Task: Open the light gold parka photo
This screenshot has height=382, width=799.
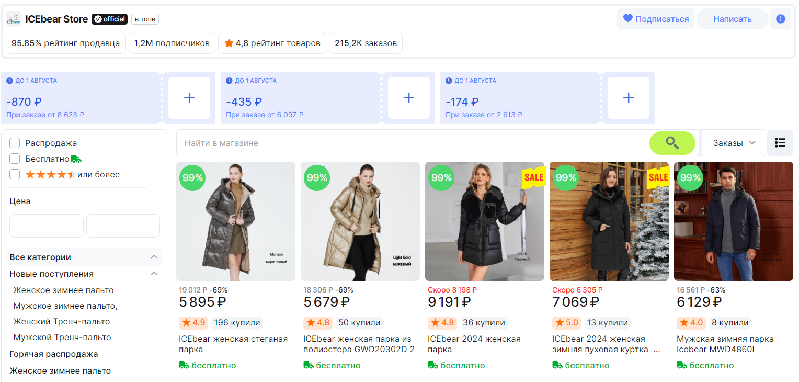Action: 360,221
